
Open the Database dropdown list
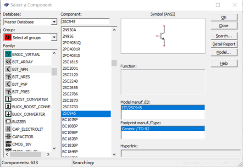[x=54, y=22]
